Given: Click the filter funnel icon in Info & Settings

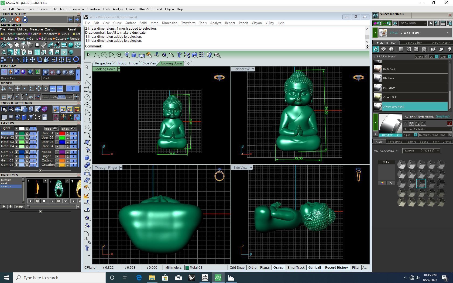Looking at the screenshot, I should [x=31, y=117].
